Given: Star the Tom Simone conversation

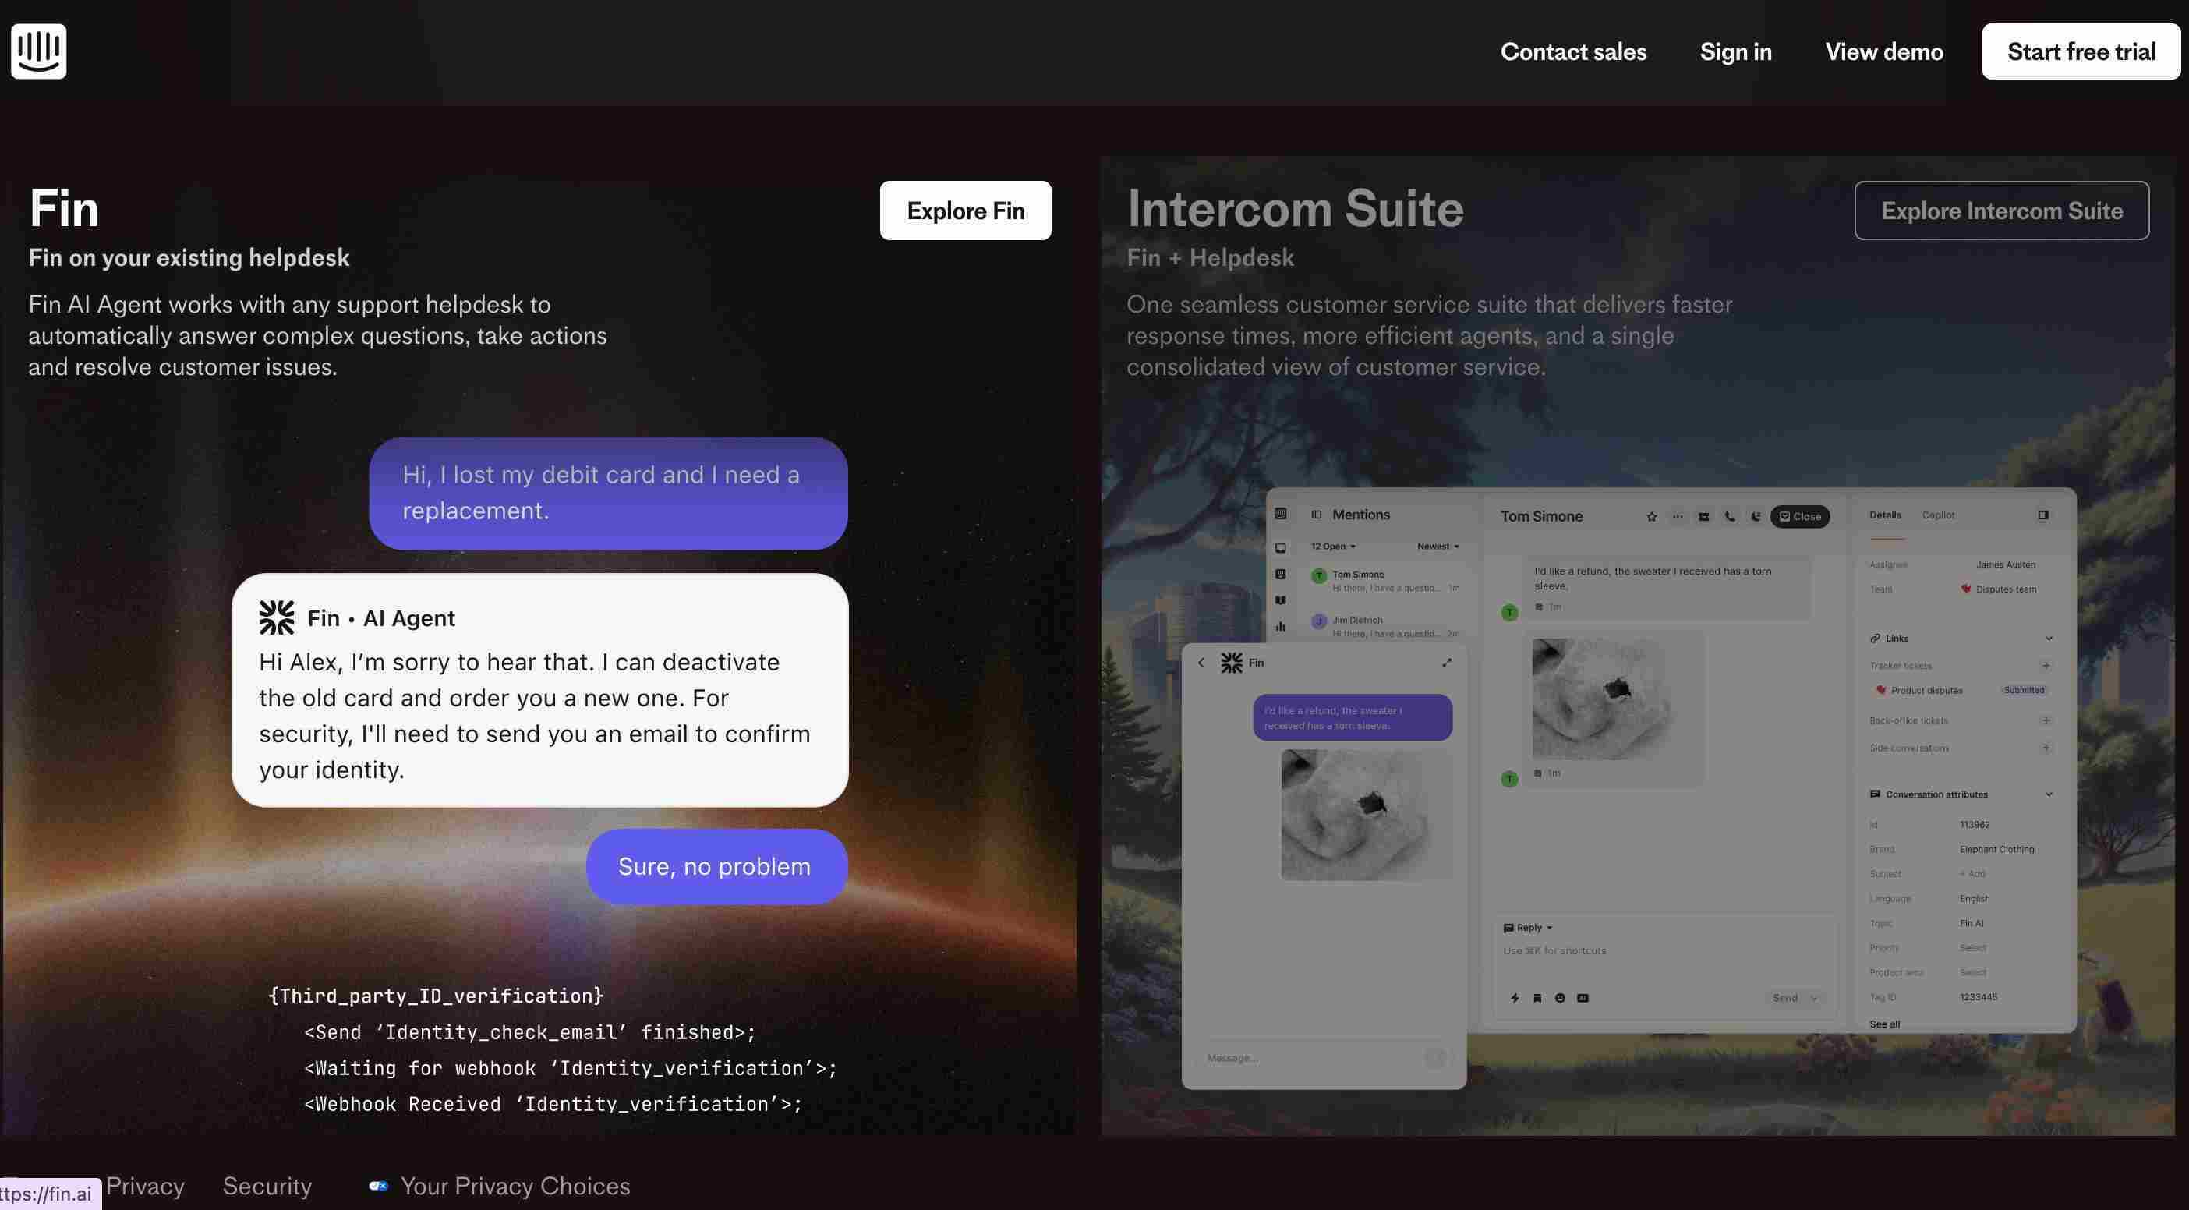Looking at the screenshot, I should pyautogui.click(x=1651, y=517).
